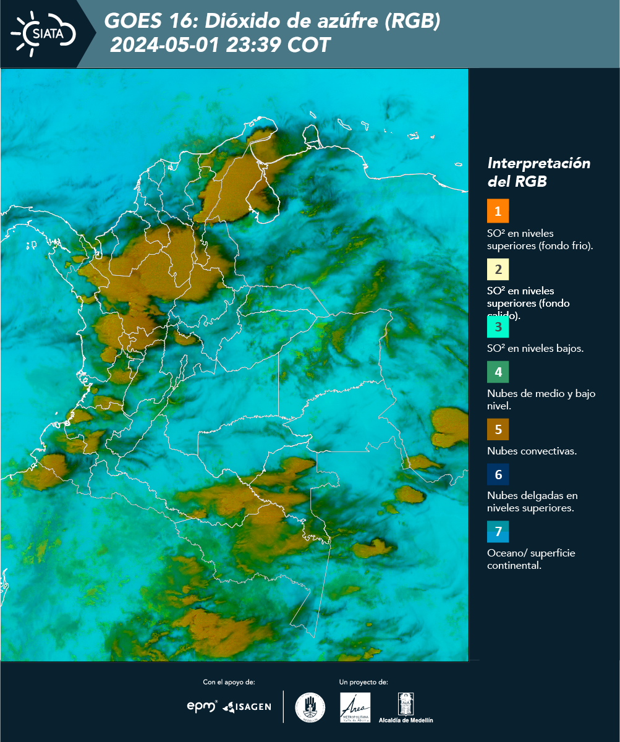Image resolution: width=620 pixels, height=742 pixels.
Task: Click the green legend swatch numbered 4
Action: [x=498, y=372]
